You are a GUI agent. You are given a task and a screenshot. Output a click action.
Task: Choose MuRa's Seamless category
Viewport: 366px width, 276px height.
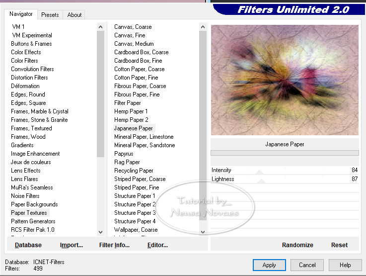pyautogui.click(x=32, y=187)
